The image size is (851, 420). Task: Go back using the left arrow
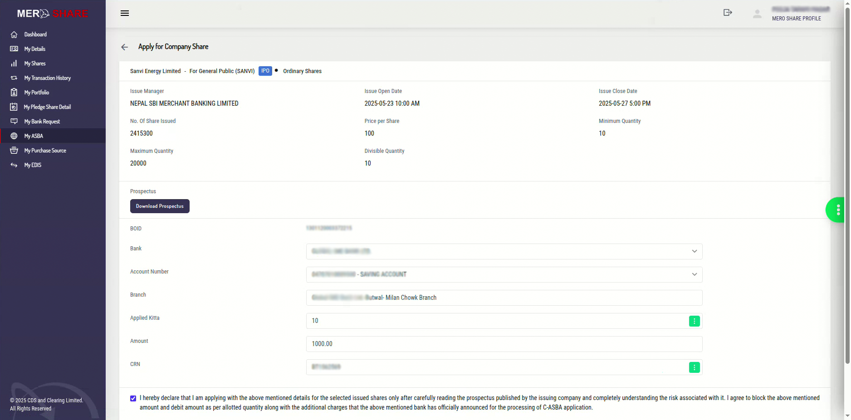tap(125, 47)
